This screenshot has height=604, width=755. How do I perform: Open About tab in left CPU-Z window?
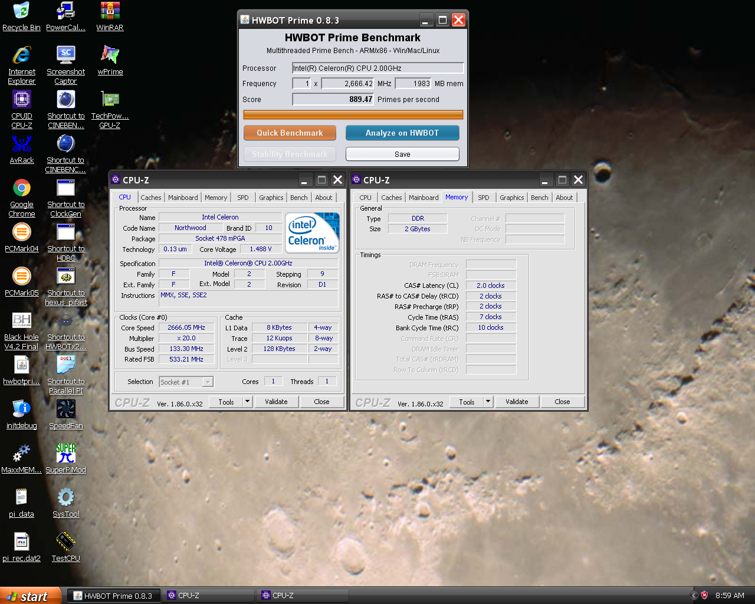click(x=324, y=198)
